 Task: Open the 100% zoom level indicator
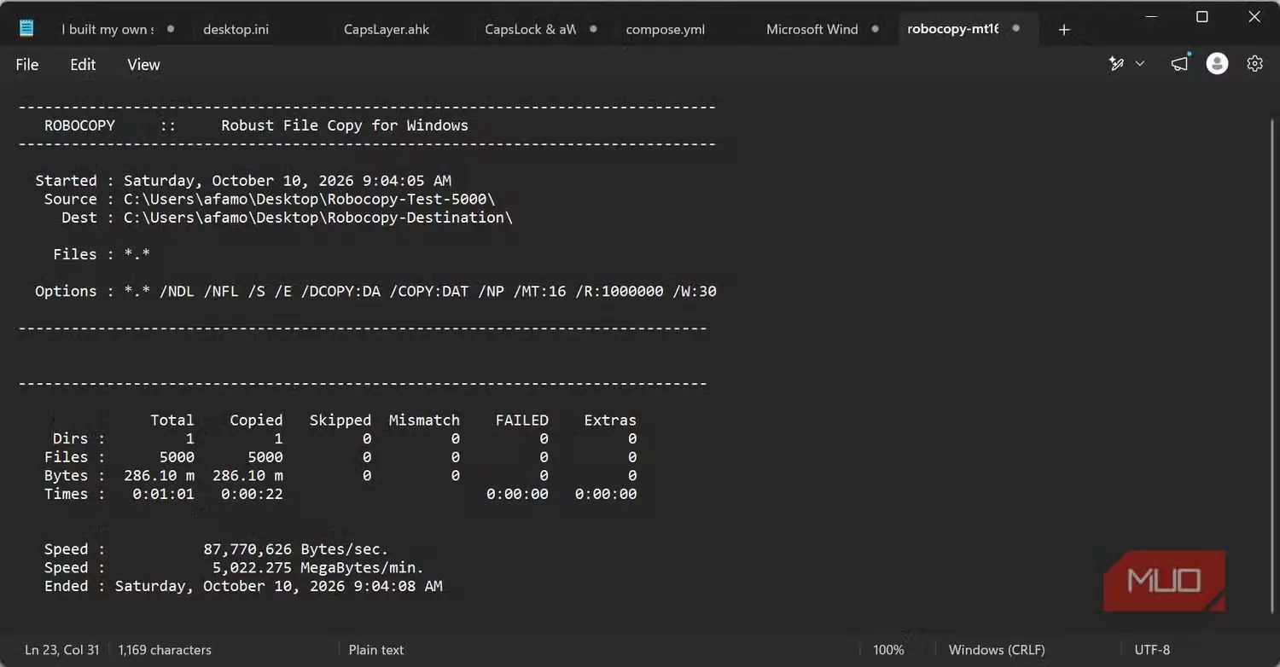point(888,650)
